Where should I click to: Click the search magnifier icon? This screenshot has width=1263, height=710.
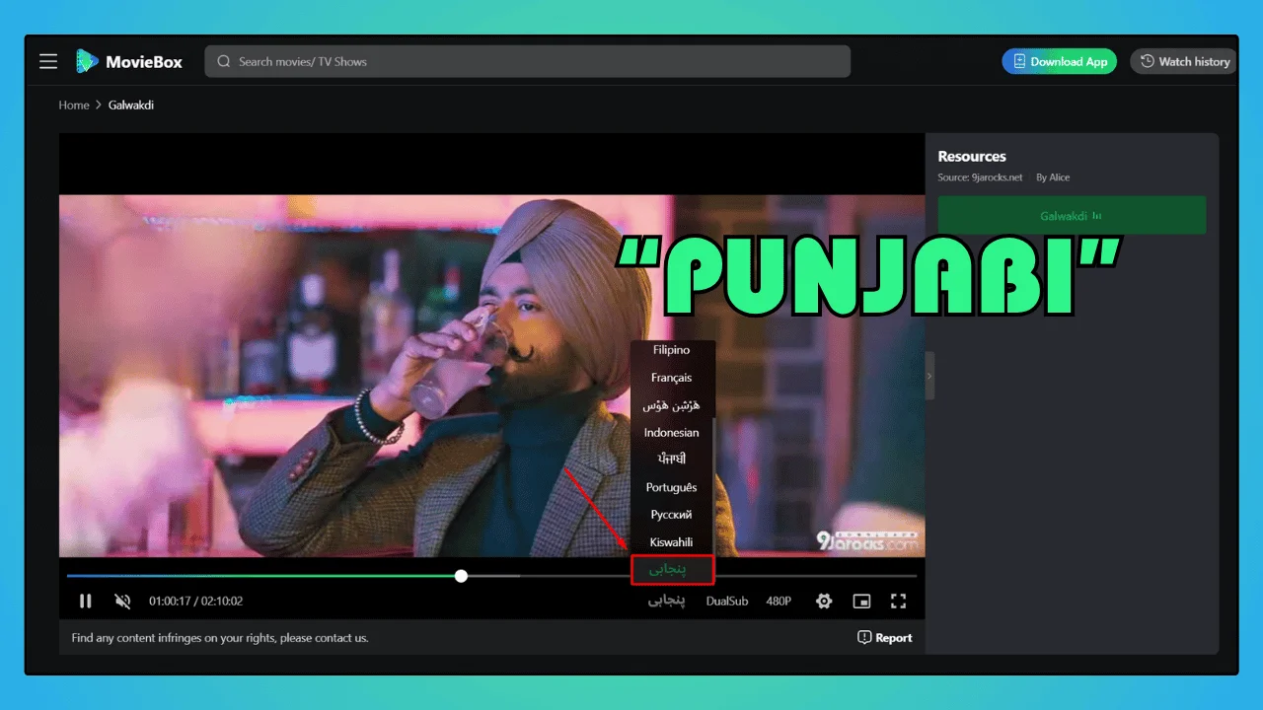224,61
